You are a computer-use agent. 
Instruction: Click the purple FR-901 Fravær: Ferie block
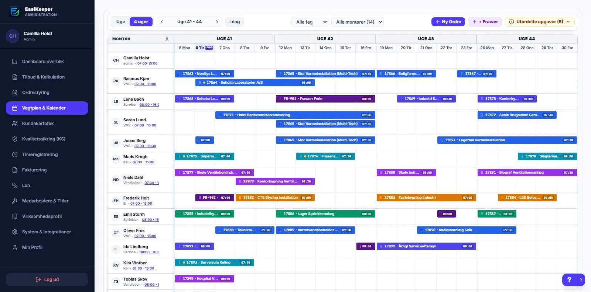click(325, 99)
